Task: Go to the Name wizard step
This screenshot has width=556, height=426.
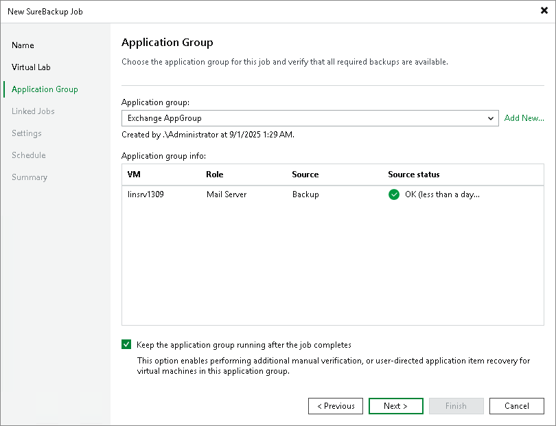Action: [23, 45]
